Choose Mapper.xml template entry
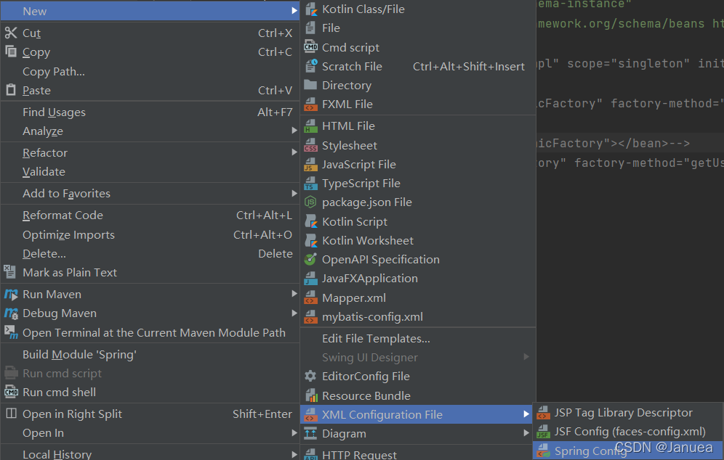The image size is (724, 460). (354, 298)
